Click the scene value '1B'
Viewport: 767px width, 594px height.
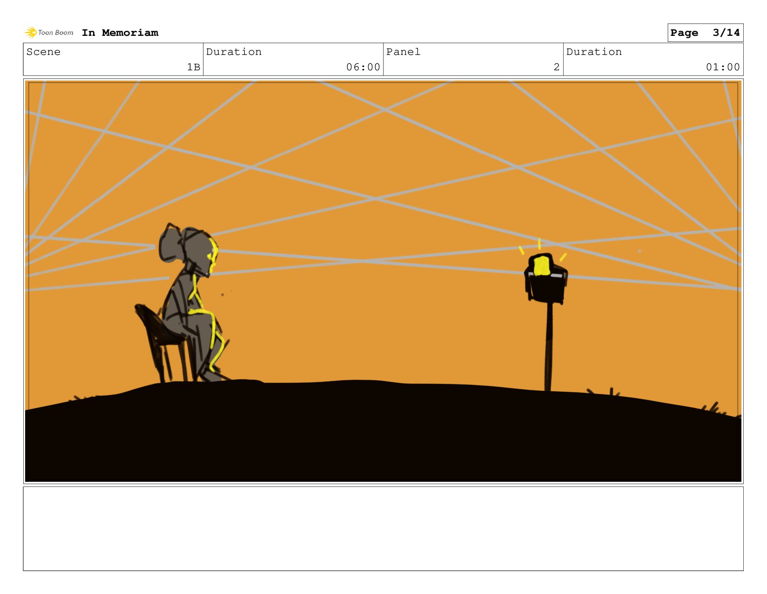click(194, 67)
